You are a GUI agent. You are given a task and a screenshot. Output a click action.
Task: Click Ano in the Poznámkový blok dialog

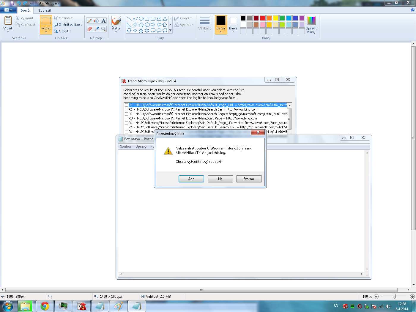pos(191,179)
